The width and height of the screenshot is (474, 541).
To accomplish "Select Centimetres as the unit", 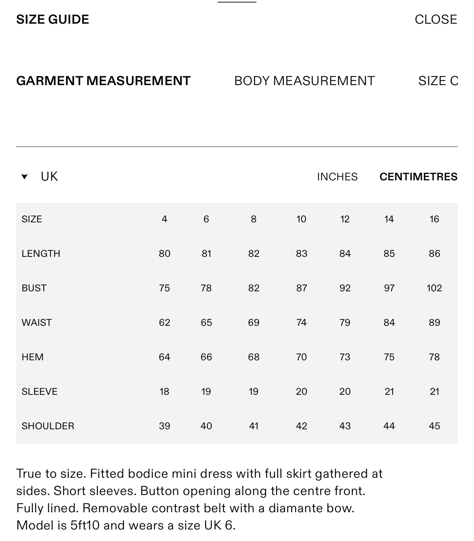I will (x=418, y=177).
